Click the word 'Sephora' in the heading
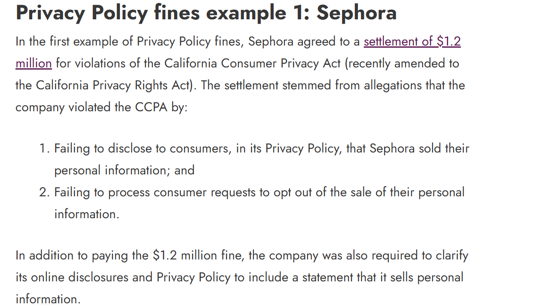The width and height of the screenshot is (540, 305). coord(357,12)
